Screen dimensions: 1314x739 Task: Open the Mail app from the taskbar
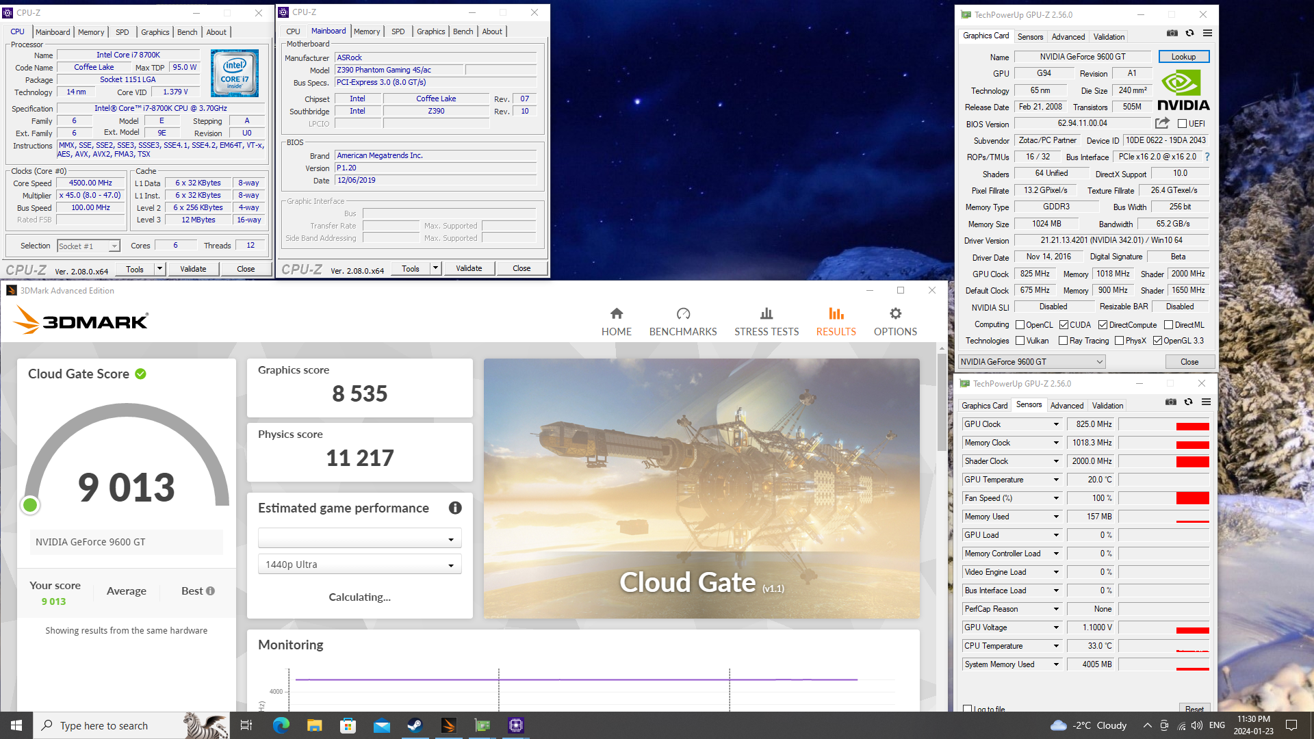click(x=381, y=725)
